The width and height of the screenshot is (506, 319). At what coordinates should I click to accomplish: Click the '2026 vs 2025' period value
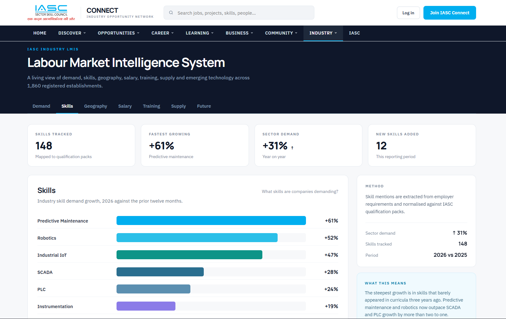point(450,255)
